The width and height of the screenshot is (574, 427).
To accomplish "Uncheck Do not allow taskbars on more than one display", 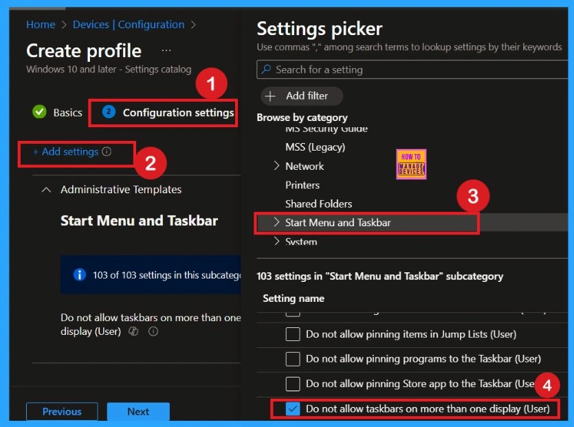I will [292, 408].
